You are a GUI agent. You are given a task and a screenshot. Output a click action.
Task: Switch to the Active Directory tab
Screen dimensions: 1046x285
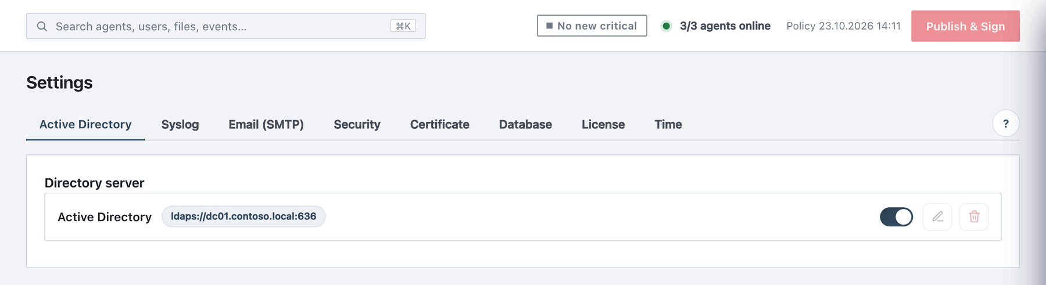[85, 124]
